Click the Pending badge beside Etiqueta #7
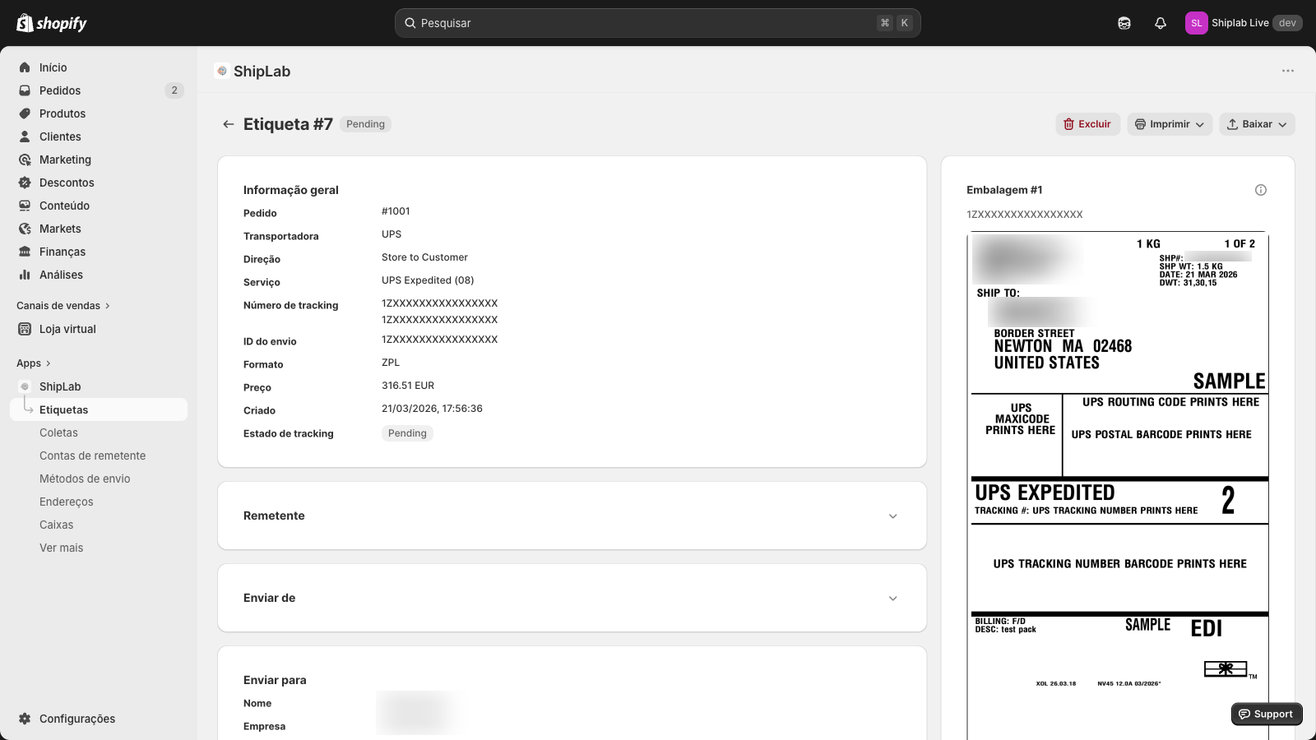This screenshot has height=740, width=1316. tap(365, 124)
